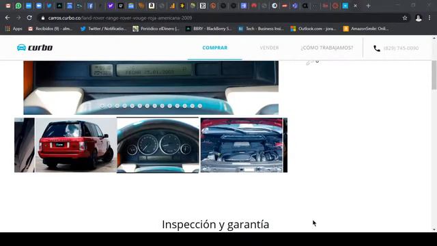
Task: Click the page vertical scrollbar thumb
Action: pos(434,74)
